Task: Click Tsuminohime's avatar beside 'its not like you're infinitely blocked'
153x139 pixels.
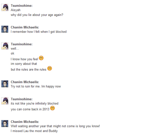Action: (x=5, y=101)
